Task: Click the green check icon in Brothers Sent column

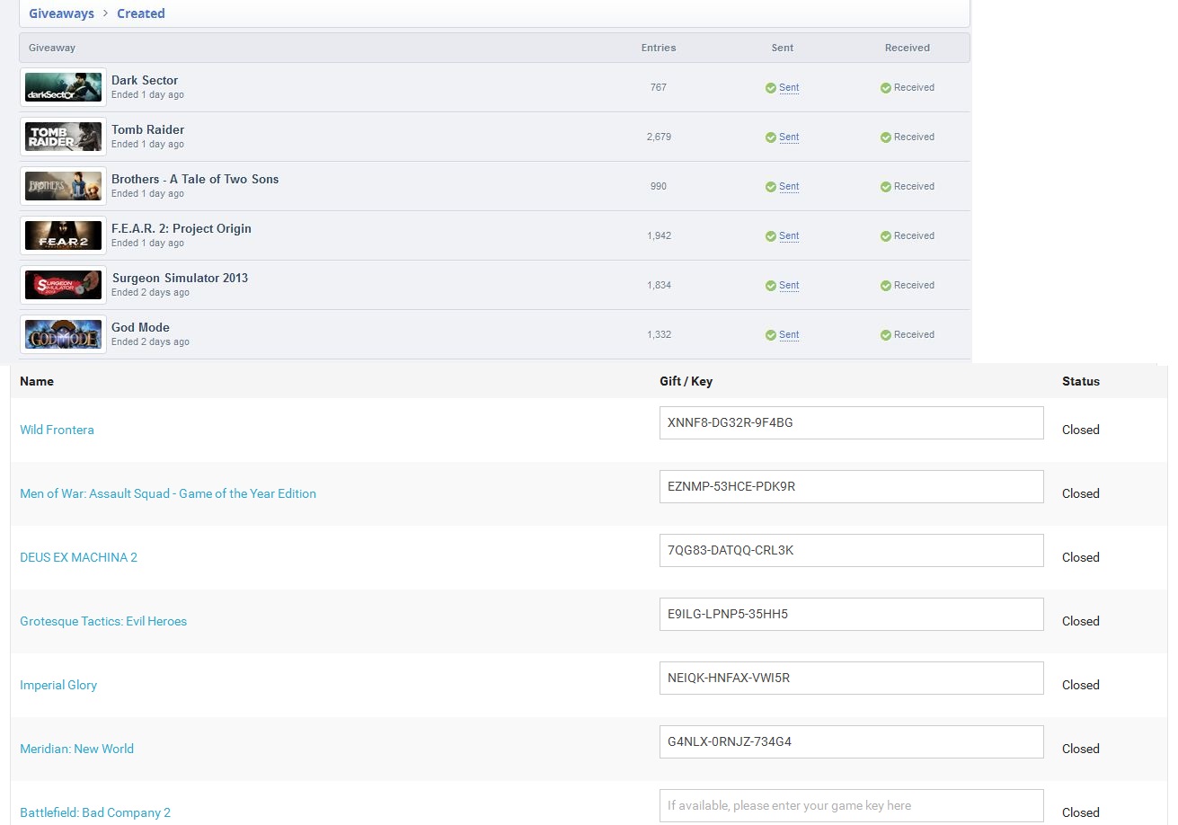Action: [x=770, y=187]
